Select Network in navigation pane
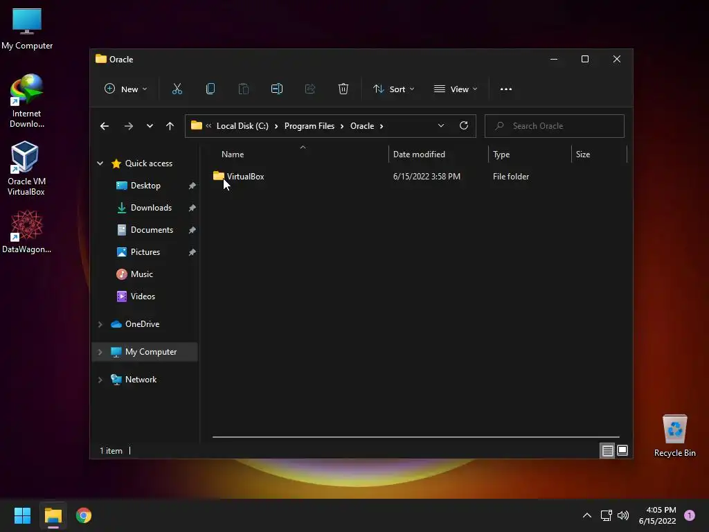 click(141, 380)
